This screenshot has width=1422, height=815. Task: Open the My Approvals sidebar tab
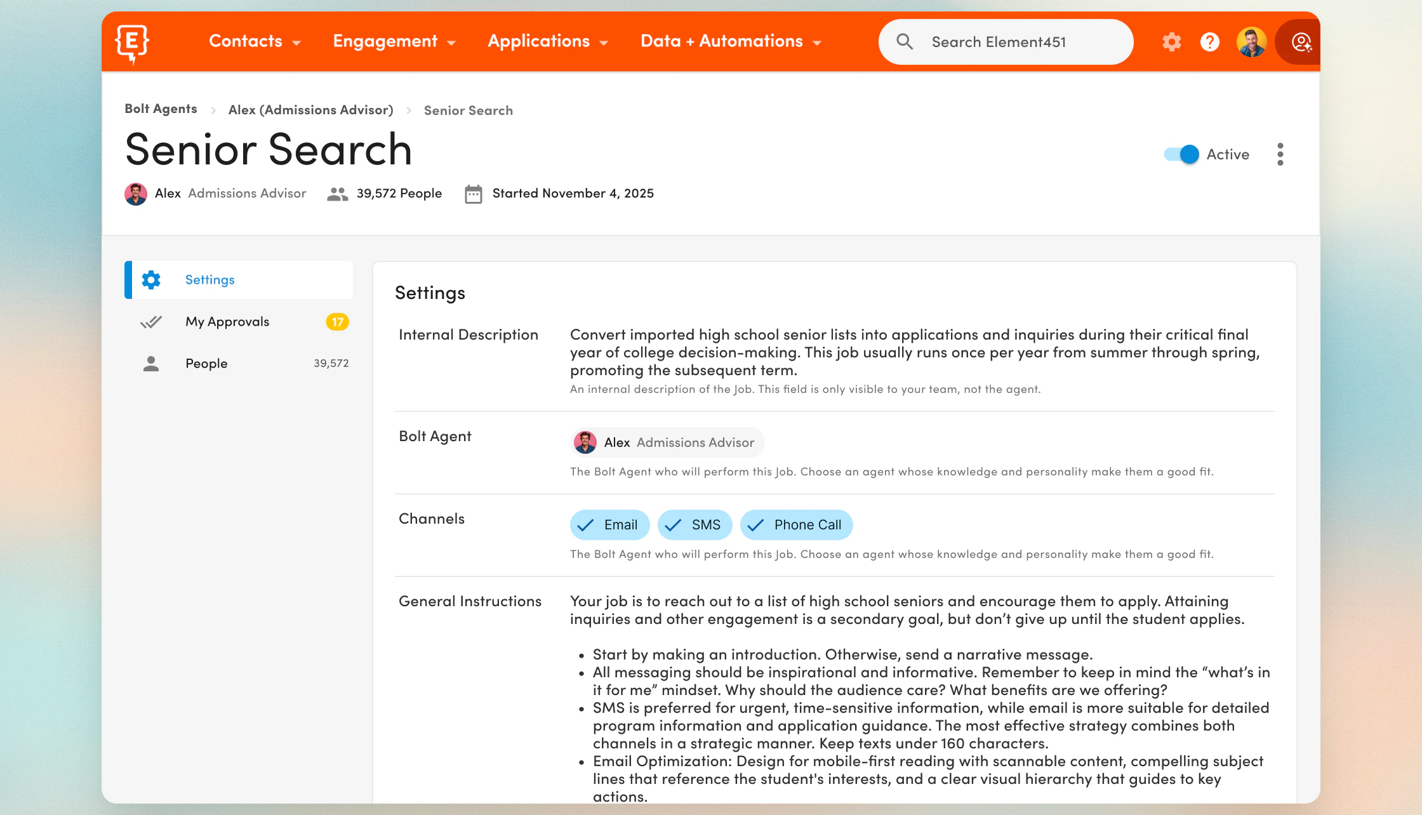(239, 322)
